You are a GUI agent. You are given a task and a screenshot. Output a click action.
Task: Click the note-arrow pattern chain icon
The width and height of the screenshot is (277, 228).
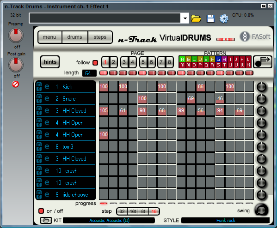(x=262, y=62)
